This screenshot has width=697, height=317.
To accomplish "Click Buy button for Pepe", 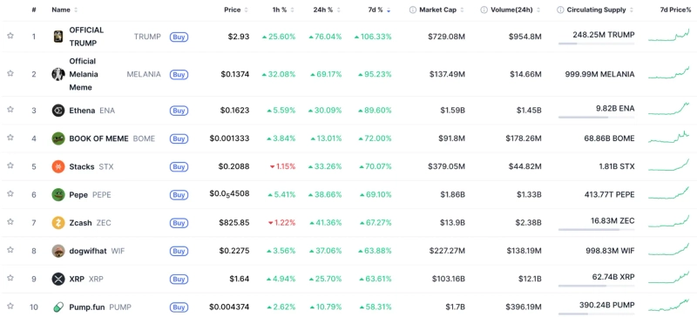I will click(x=179, y=195).
